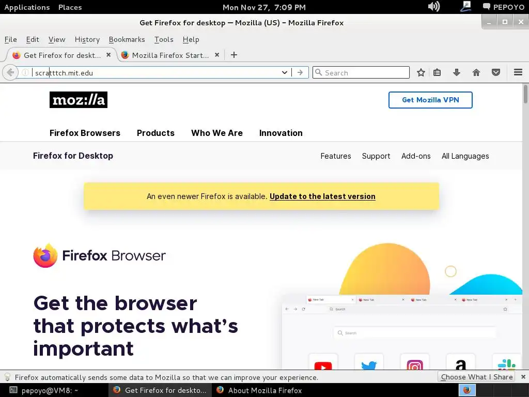Click the lightbulb notification icon

click(x=7, y=377)
